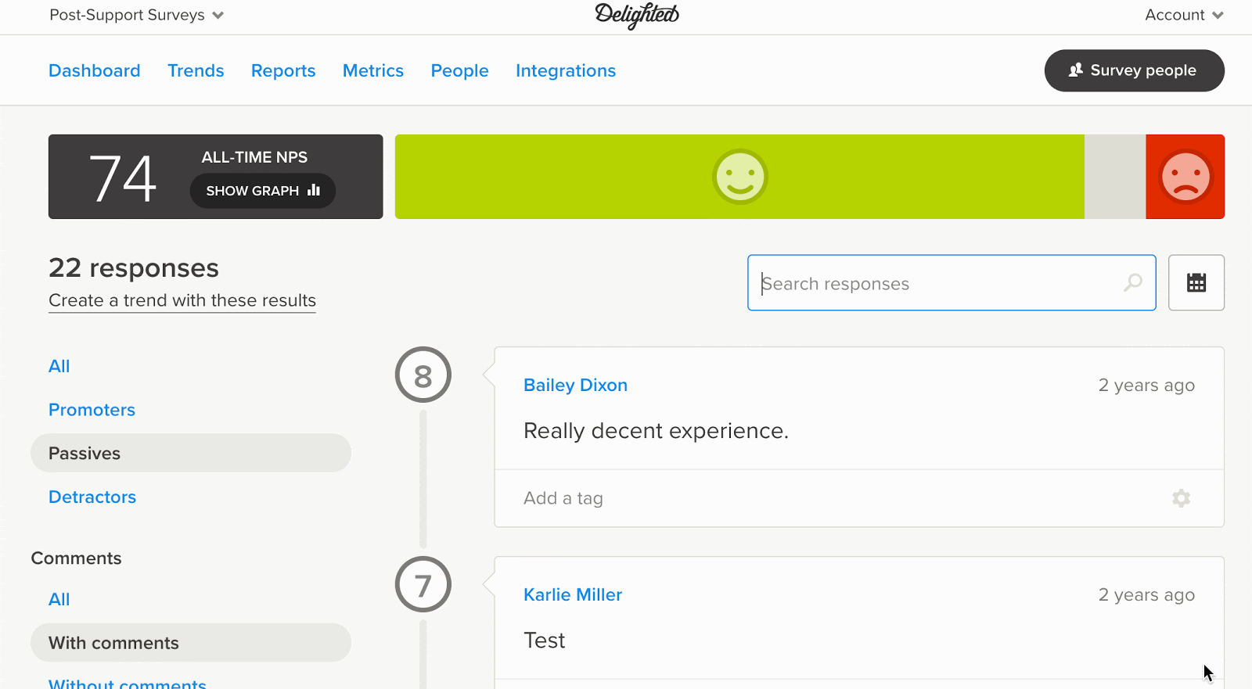Click the bar chart icon in Show Graph

point(314,190)
